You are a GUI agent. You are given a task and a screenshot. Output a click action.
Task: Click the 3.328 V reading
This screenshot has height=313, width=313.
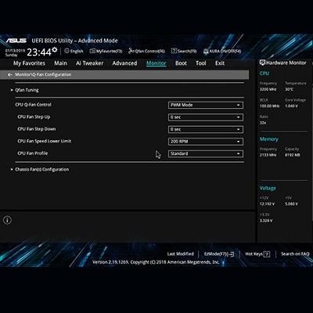[266, 221]
